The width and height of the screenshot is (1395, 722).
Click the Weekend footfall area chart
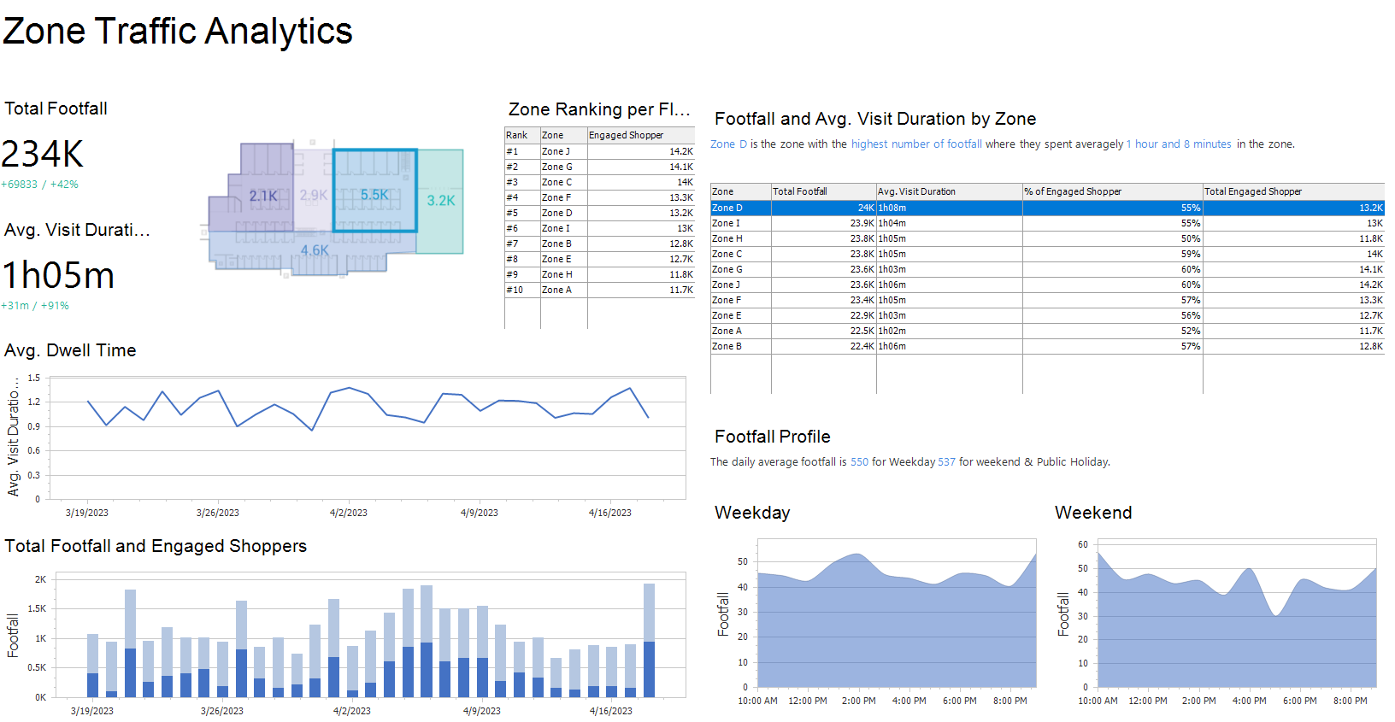tap(1237, 613)
